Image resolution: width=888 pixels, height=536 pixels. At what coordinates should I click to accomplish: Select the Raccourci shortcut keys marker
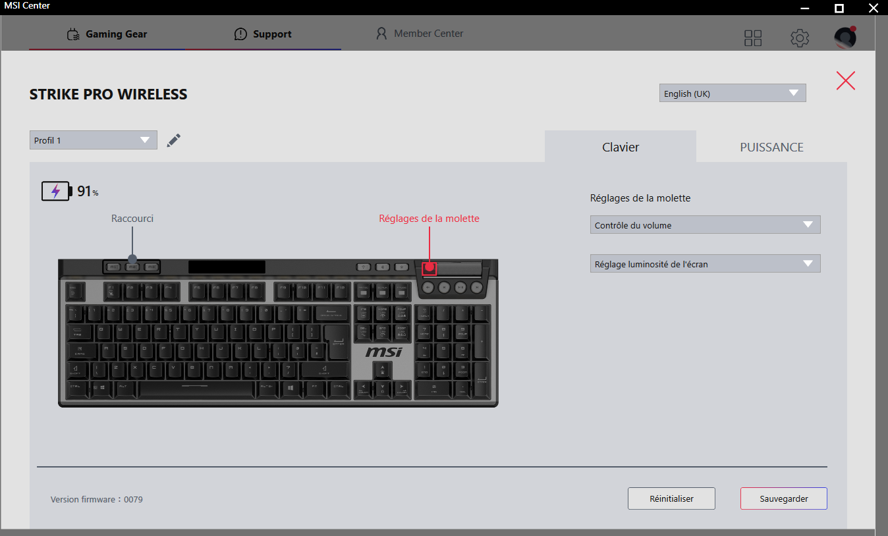coord(132,259)
